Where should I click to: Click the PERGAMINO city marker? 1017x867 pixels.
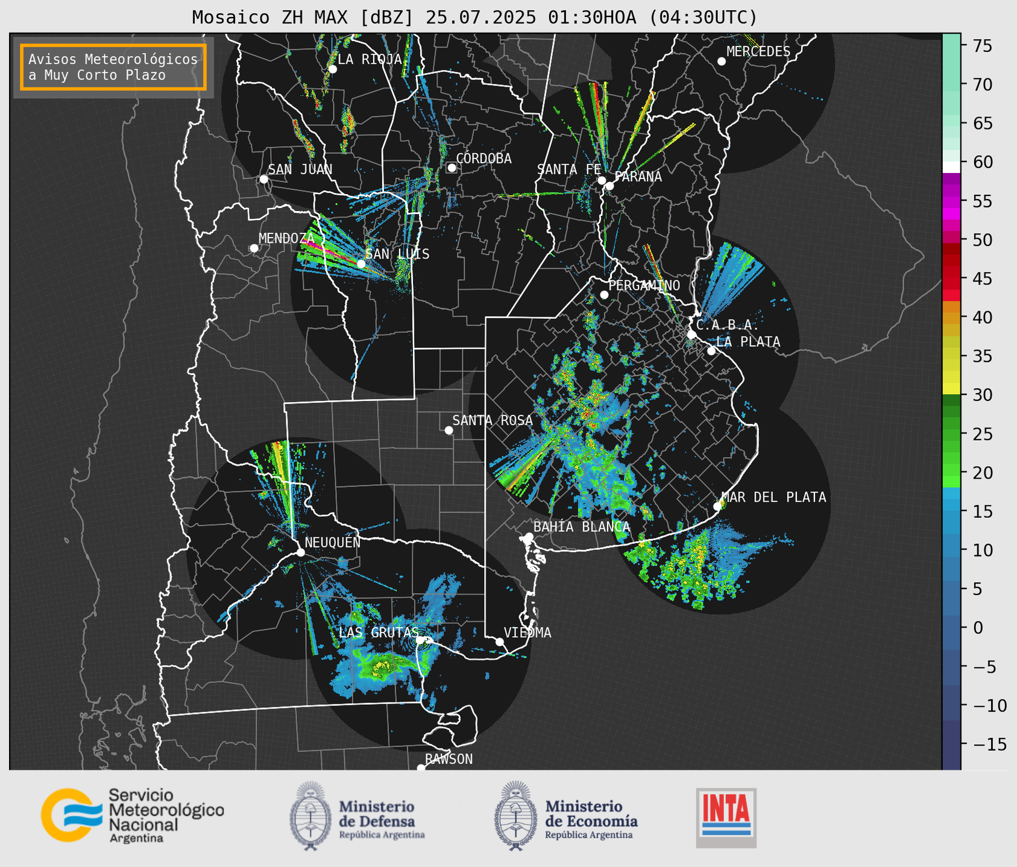604,295
